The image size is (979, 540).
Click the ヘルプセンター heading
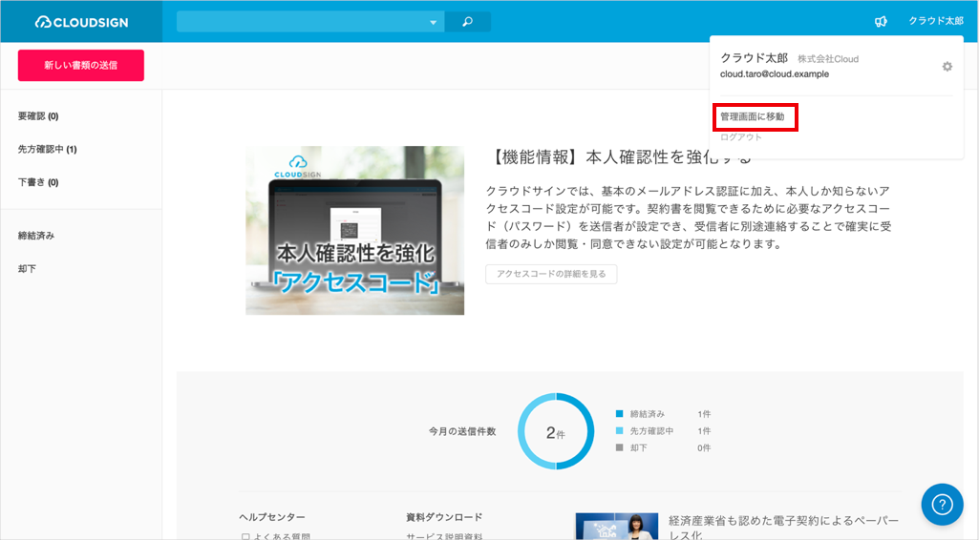click(x=272, y=517)
